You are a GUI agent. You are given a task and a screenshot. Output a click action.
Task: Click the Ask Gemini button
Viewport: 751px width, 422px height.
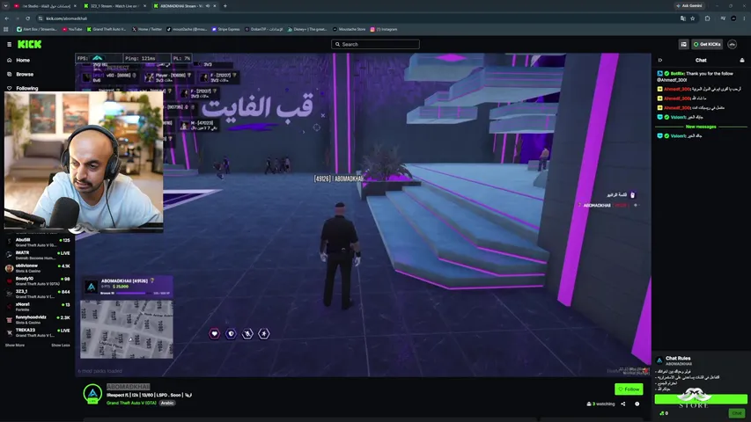[x=689, y=6]
